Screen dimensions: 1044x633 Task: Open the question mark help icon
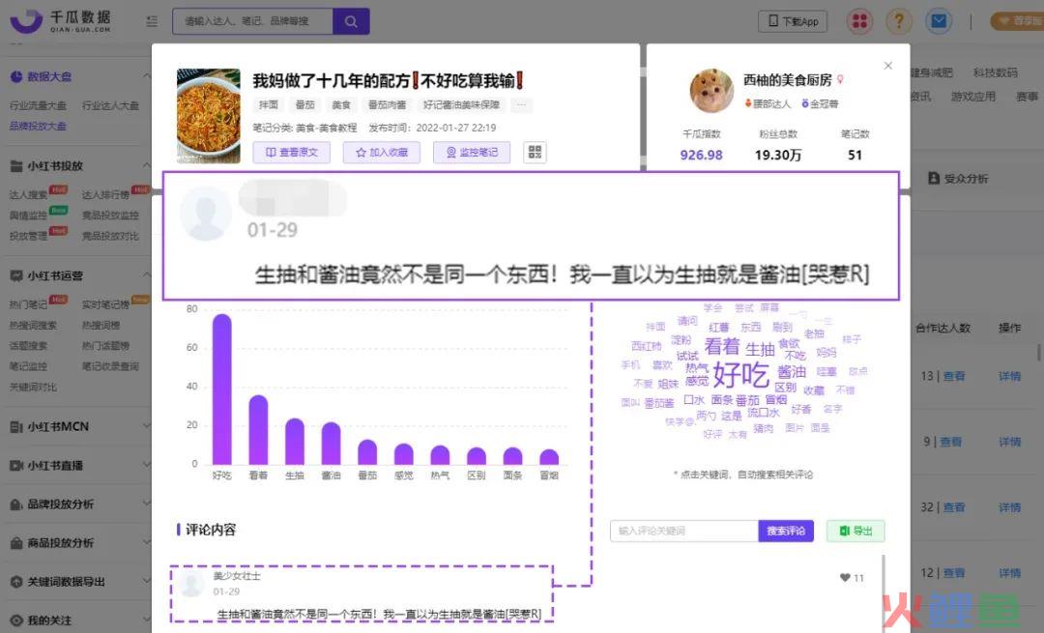(x=898, y=21)
